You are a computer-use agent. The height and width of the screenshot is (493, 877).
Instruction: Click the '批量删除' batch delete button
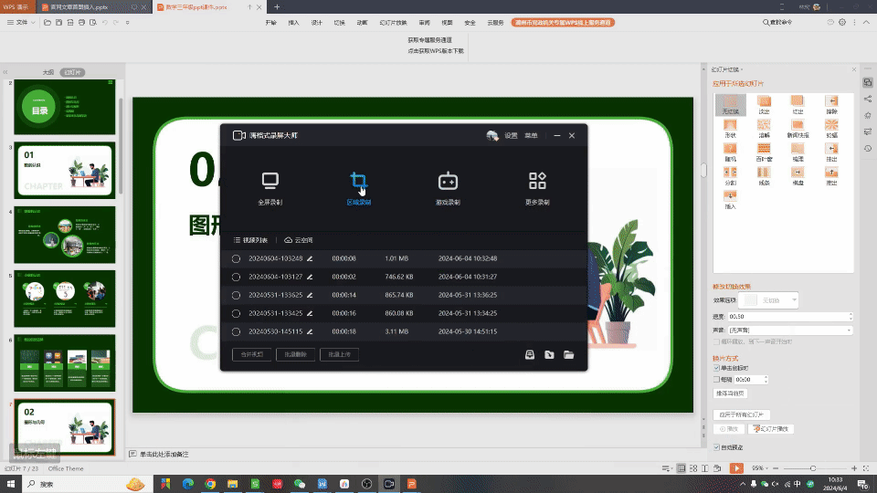pyautogui.click(x=295, y=354)
